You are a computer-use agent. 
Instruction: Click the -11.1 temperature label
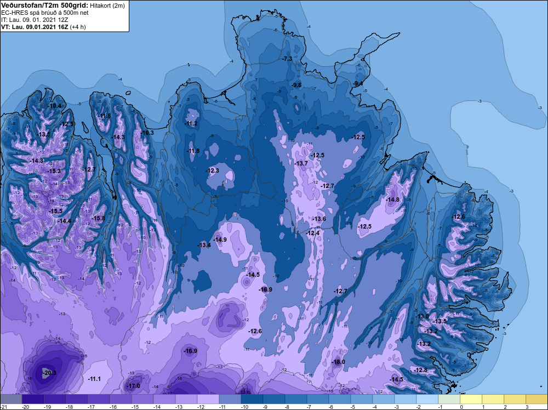[x=94, y=379]
